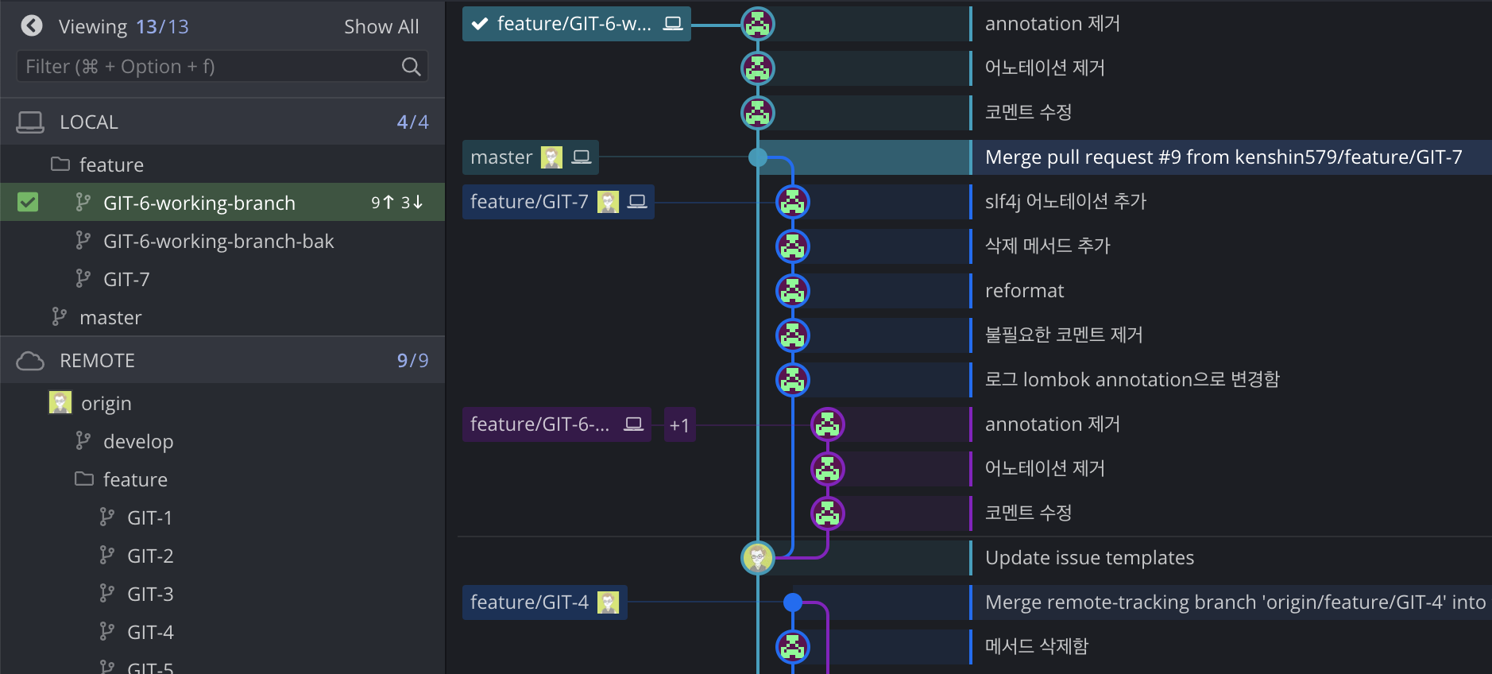Toggle the GIT-6-working-branch checkbox

click(x=28, y=203)
